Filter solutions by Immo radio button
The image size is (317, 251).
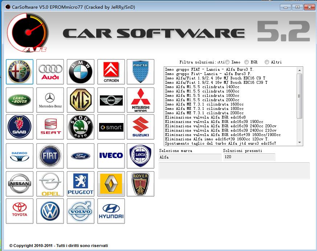(x=227, y=62)
